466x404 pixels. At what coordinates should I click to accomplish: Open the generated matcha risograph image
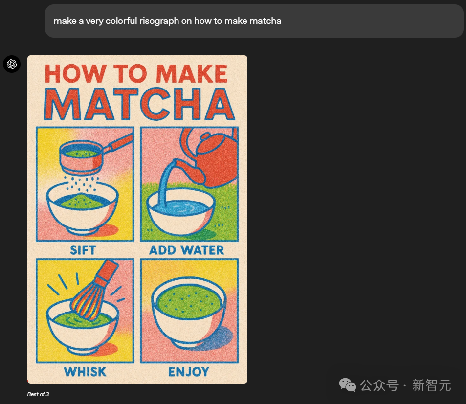(137, 220)
